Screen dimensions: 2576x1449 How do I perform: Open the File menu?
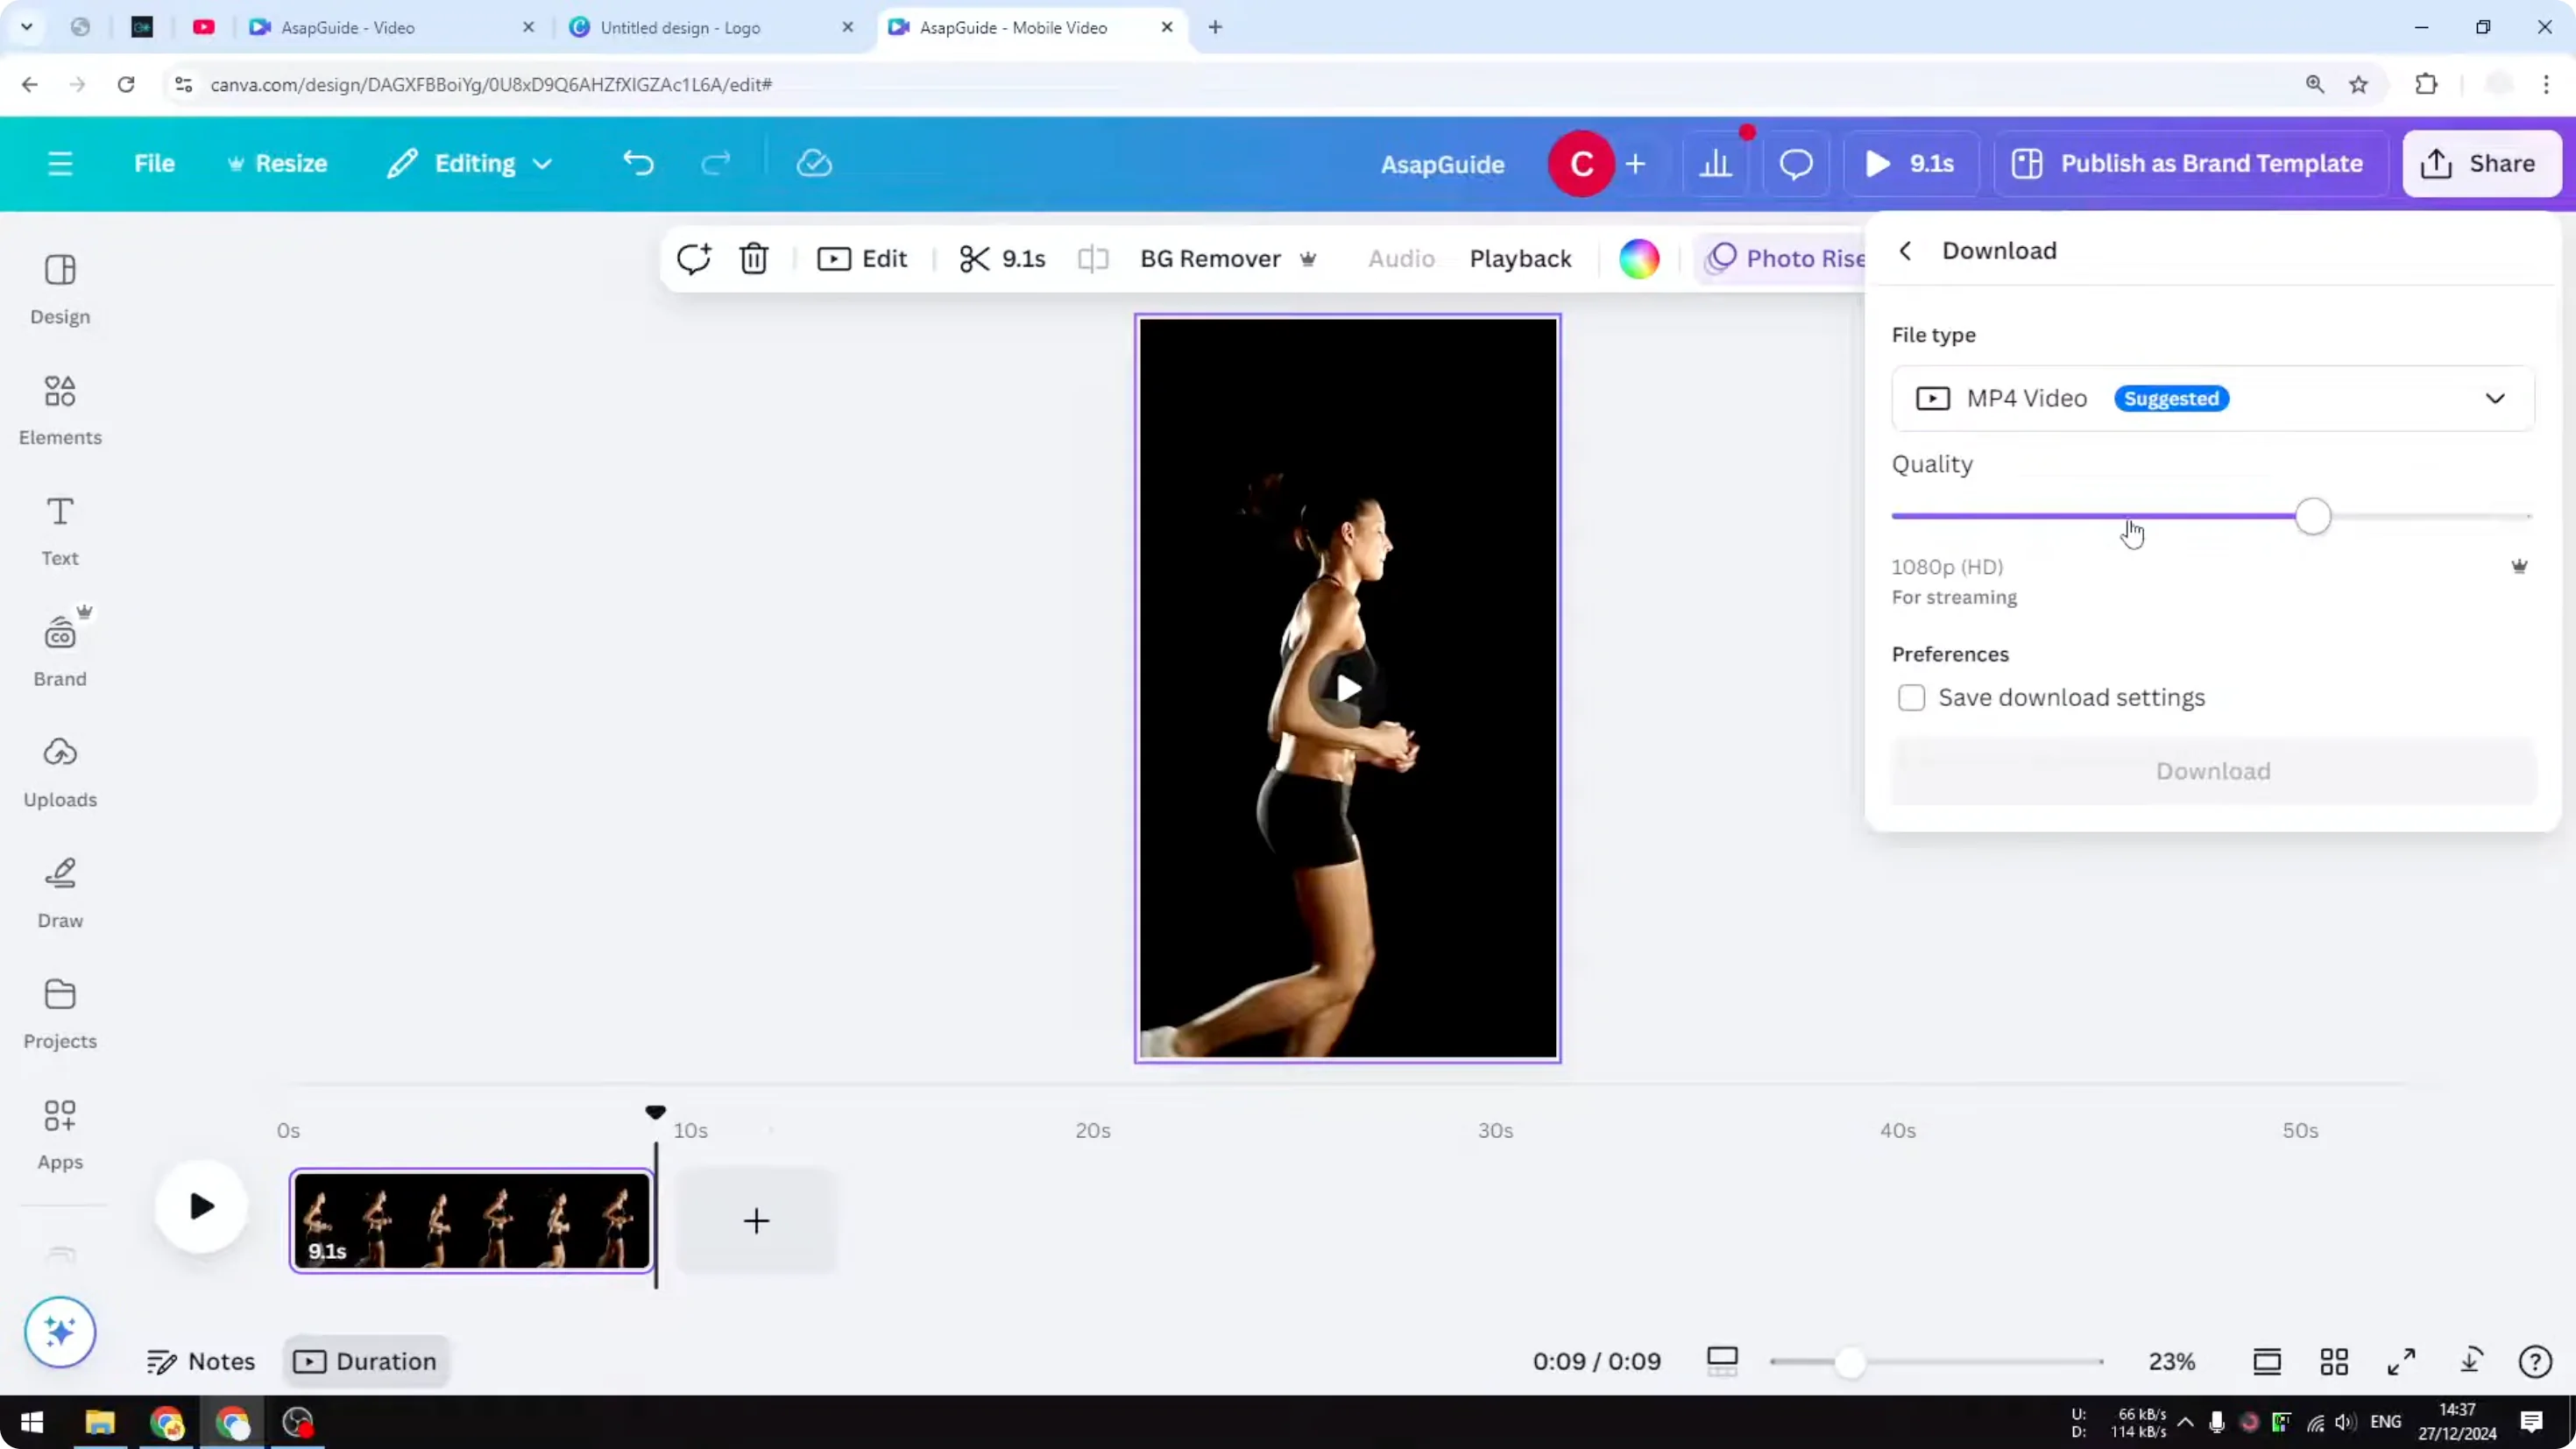click(x=154, y=163)
